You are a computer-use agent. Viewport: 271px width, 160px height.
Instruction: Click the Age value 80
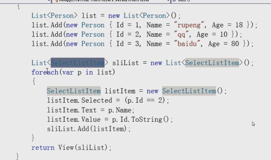click(238, 44)
